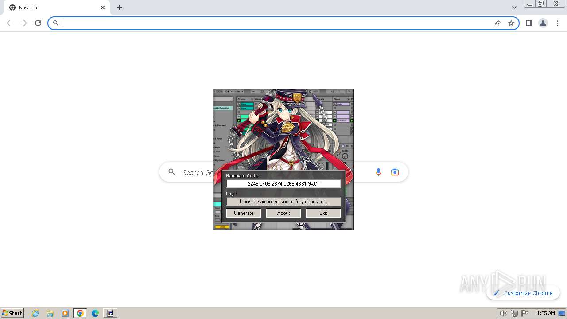
Task: Share this page icon
Action: point(497,23)
